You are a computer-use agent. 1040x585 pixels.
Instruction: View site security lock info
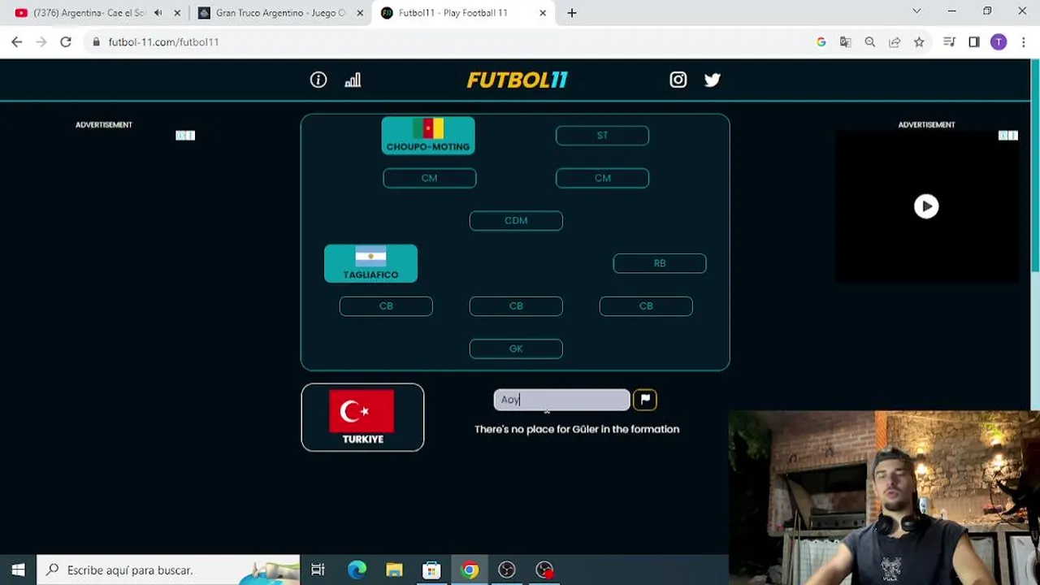pyautogui.click(x=97, y=42)
